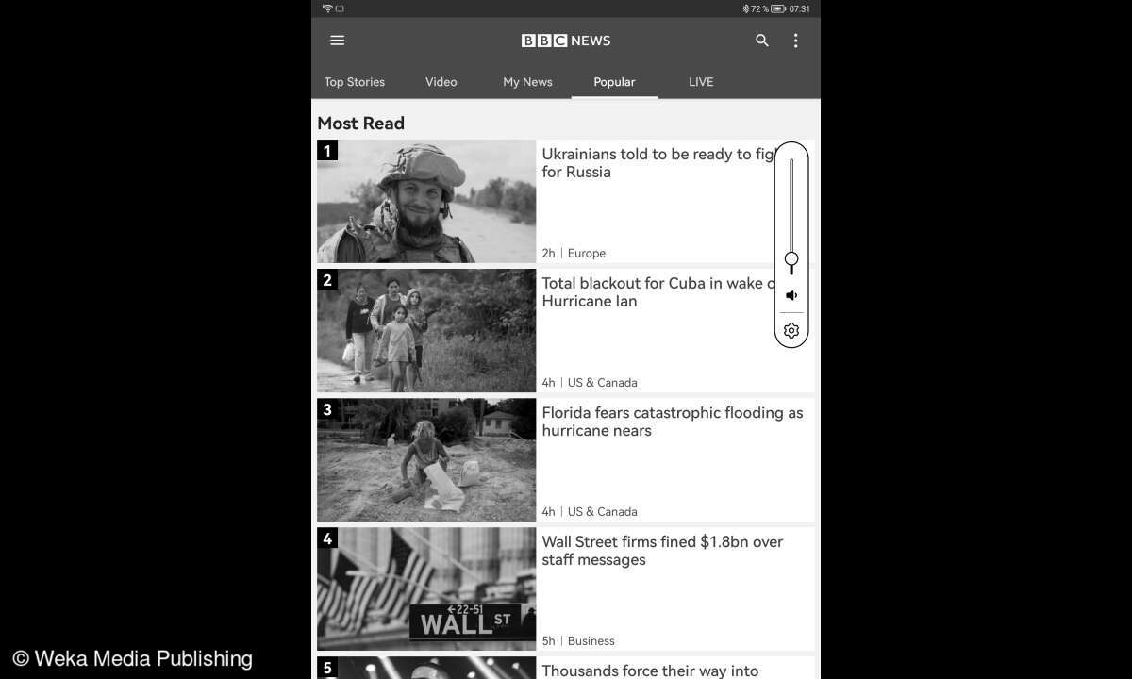Viewport: 1132px width, 679px height.
Task: Open volume panel settings gear
Action: (791, 330)
